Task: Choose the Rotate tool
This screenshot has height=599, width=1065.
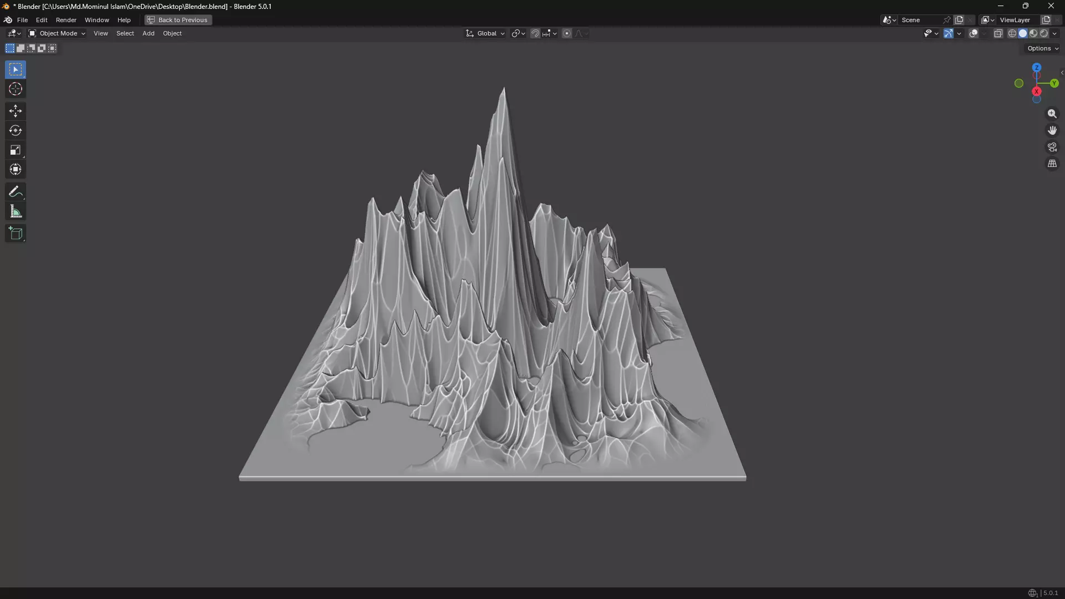Action: pos(16,130)
